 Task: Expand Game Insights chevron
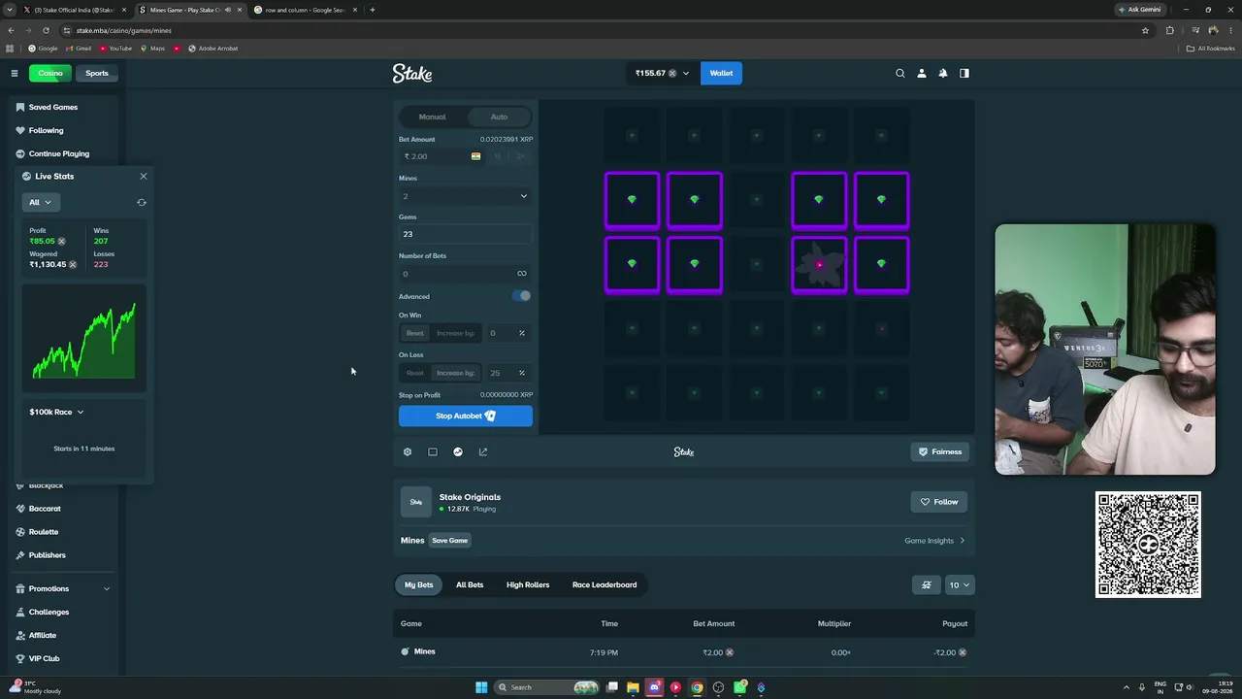pyautogui.click(x=962, y=541)
